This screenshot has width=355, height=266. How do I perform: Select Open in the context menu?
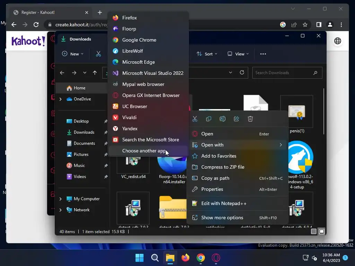[237, 134]
